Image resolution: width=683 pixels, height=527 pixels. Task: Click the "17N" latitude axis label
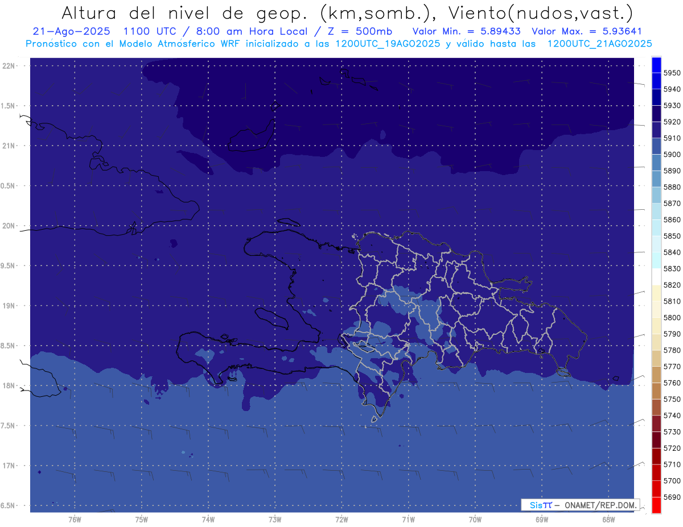[9, 466]
